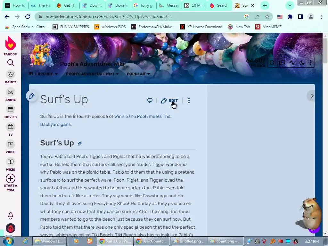The height and width of the screenshot is (246, 328).
Task: Go back with browser back arrow
Action: pos(7,17)
